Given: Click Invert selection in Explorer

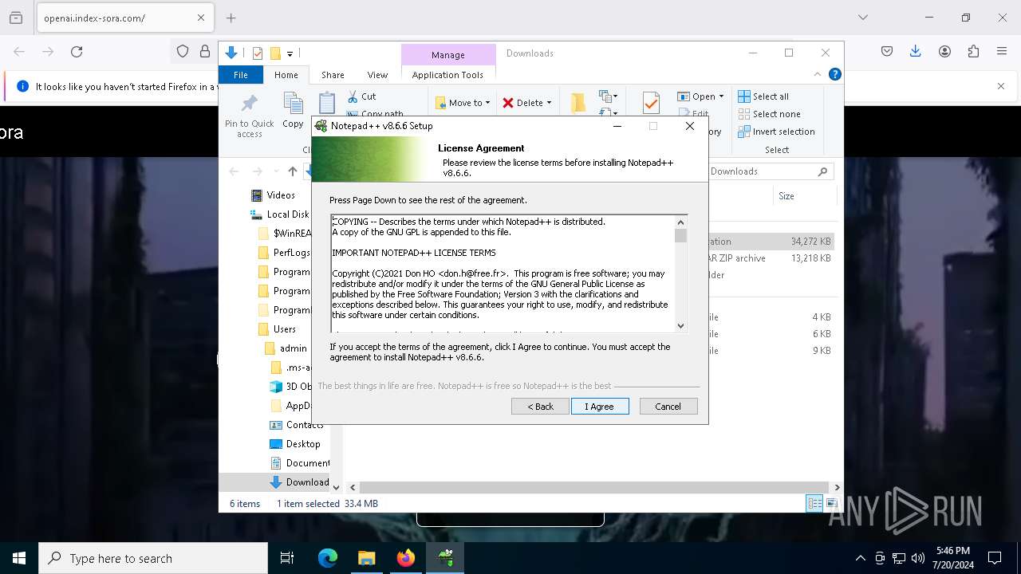Looking at the screenshot, I should (x=776, y=132).
